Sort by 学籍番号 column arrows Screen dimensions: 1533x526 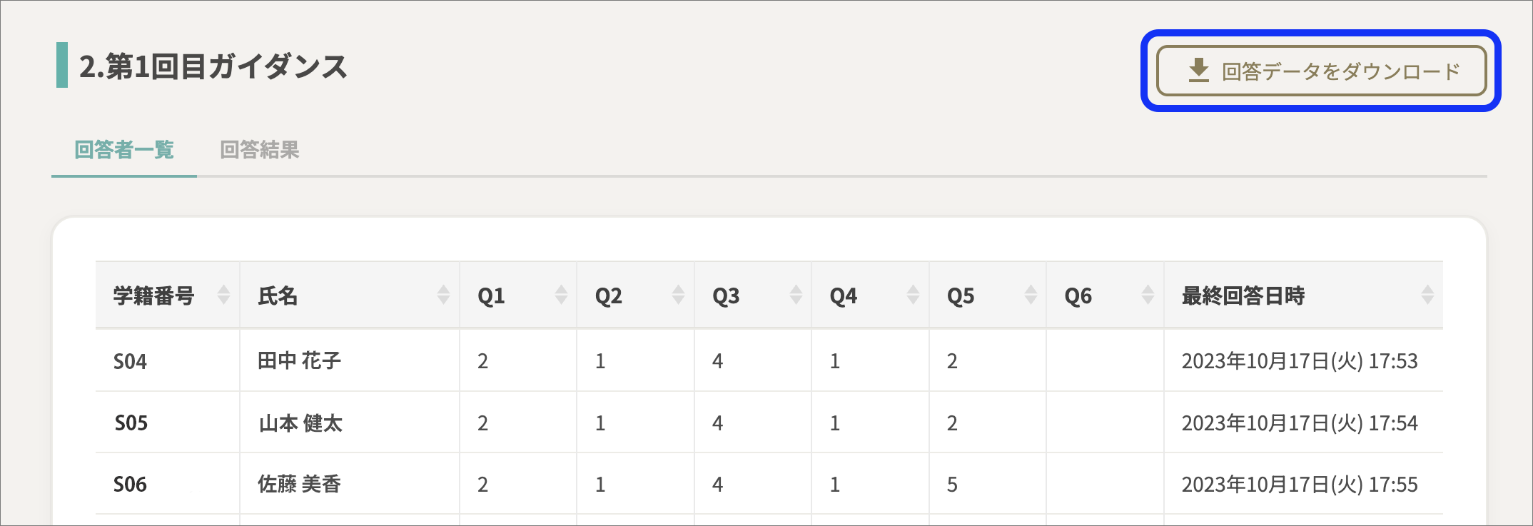[x=223, y=295]
